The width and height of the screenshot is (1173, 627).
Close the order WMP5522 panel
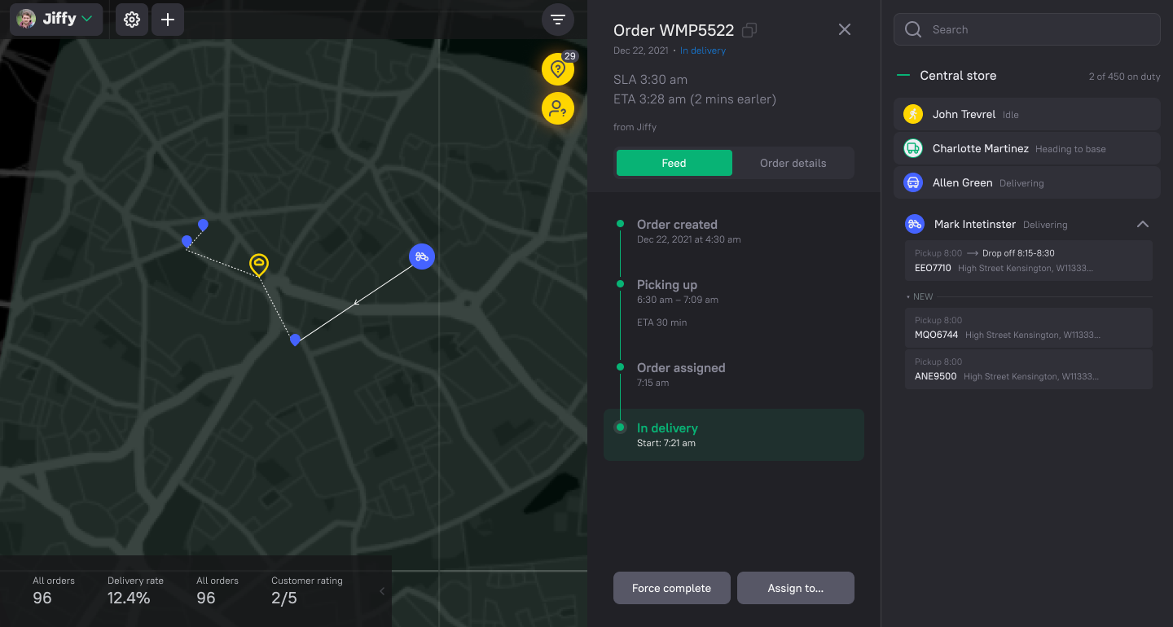click(845, 29)
